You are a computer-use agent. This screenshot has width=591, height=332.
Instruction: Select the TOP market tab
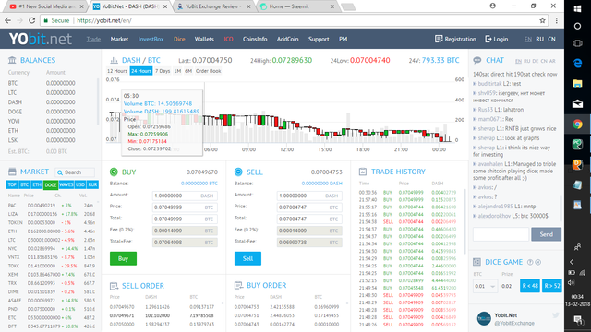[12, 184]
